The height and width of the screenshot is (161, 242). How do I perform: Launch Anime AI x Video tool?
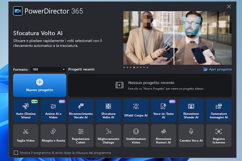(x=53, y=110)
